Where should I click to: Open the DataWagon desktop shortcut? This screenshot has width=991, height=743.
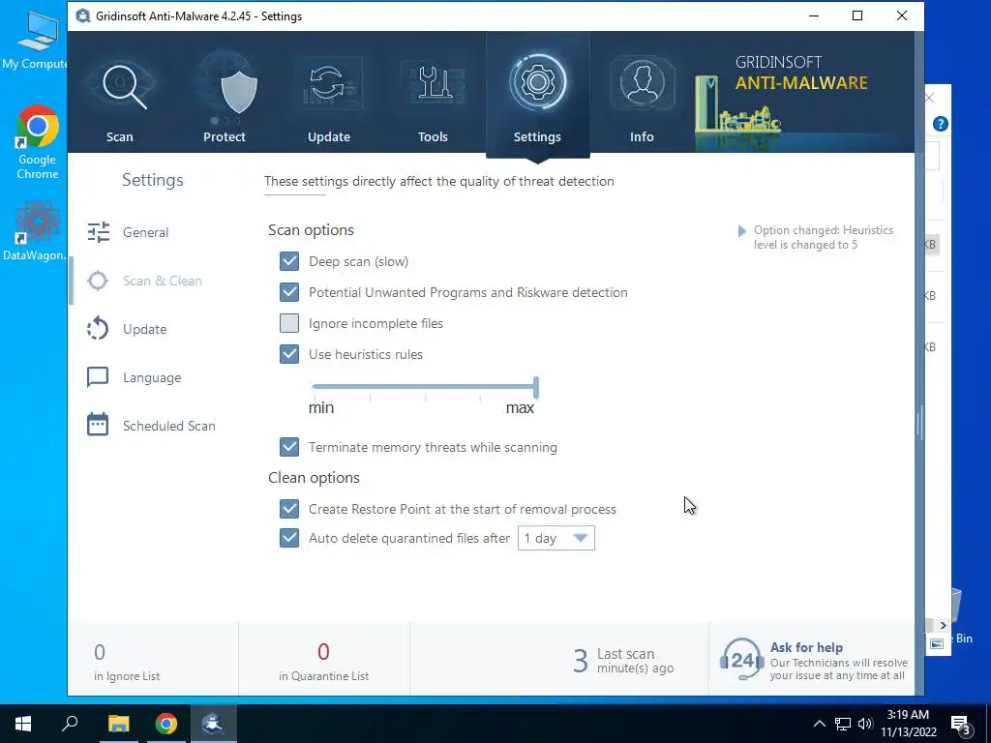[x=36, y=231]
